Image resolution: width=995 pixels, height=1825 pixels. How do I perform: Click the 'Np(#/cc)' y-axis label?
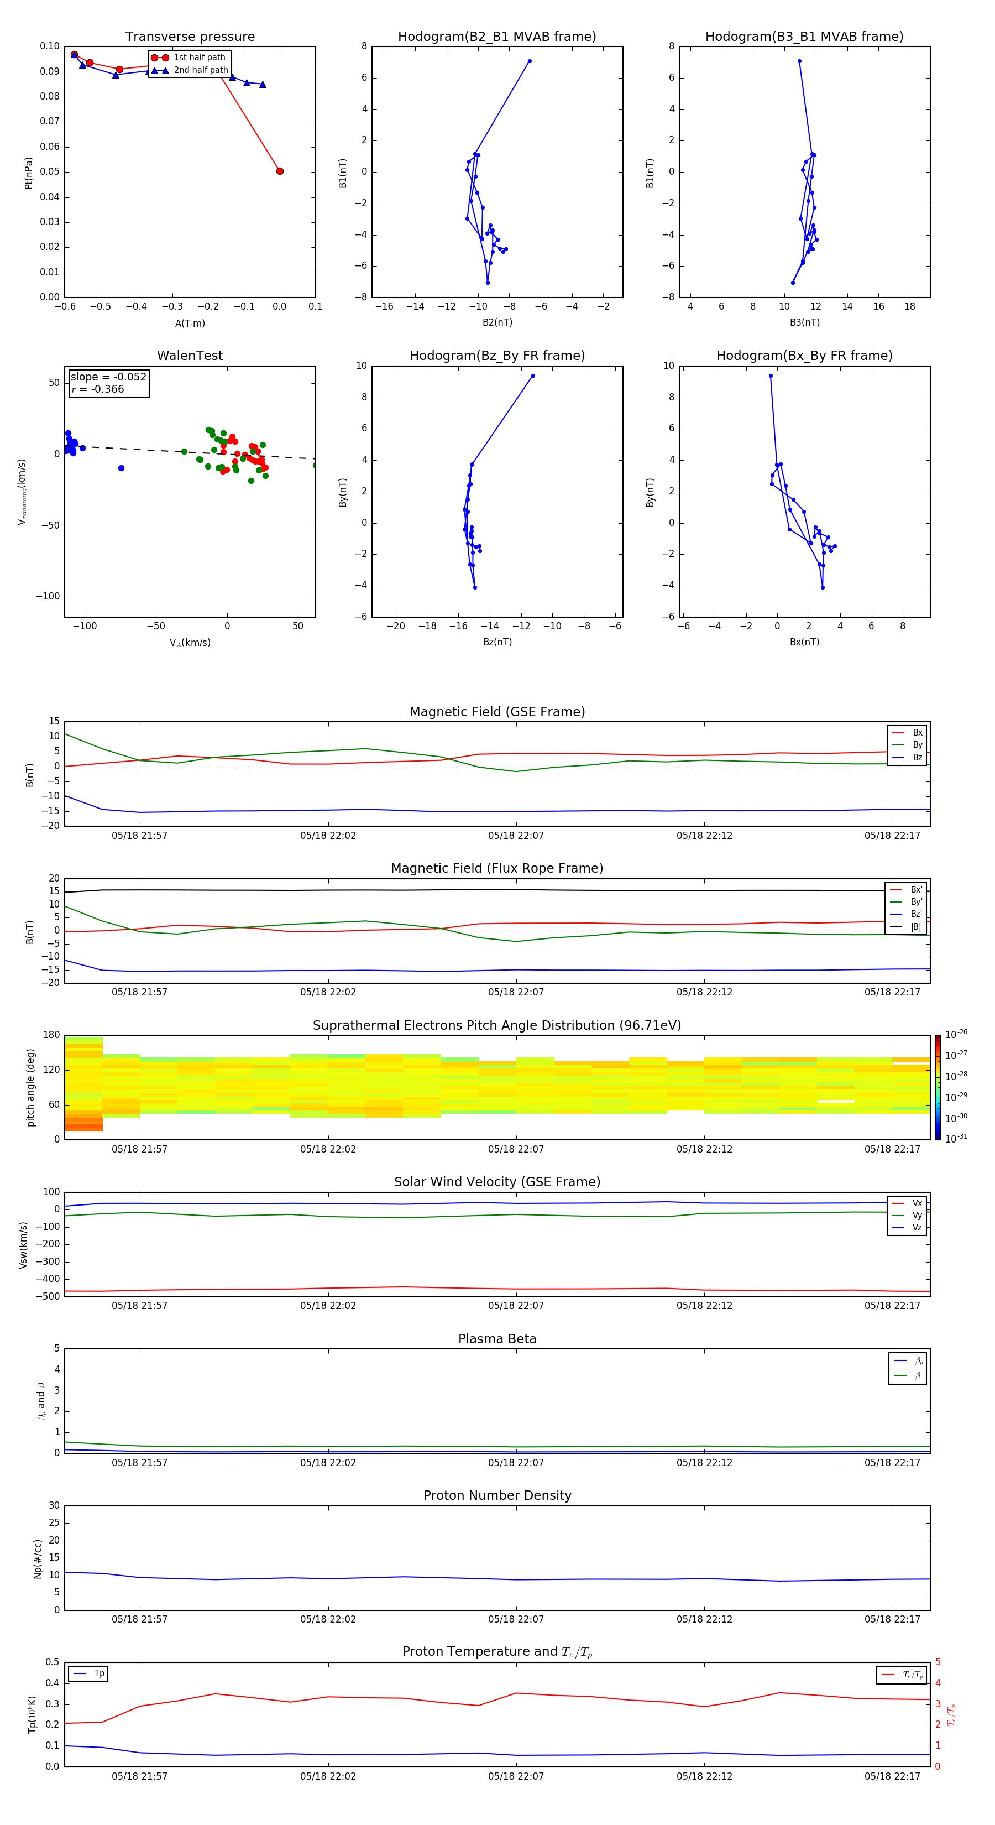pos(38,1558)
